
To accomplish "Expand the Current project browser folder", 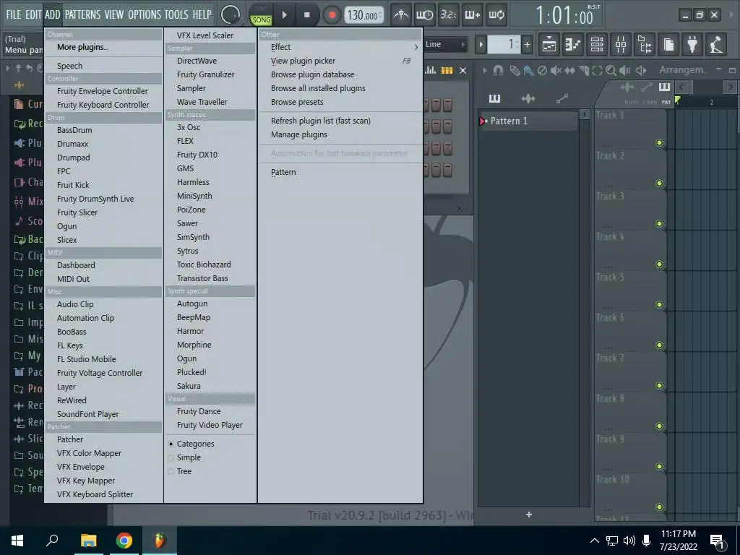I will 28,104.
